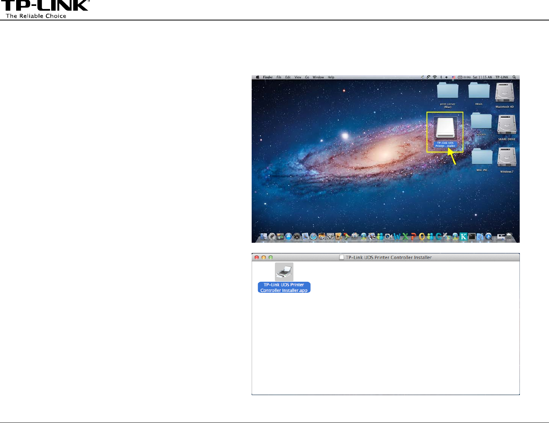Open the Edit menu

pos(288,77)
